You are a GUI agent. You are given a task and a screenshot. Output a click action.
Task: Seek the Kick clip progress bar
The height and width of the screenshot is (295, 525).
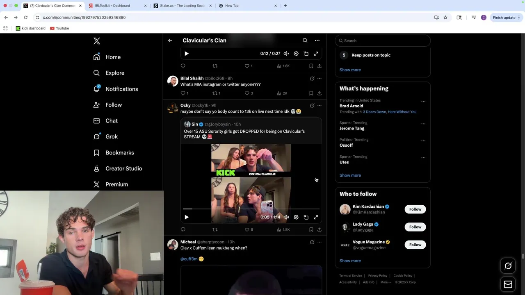(x=251, y=209)
